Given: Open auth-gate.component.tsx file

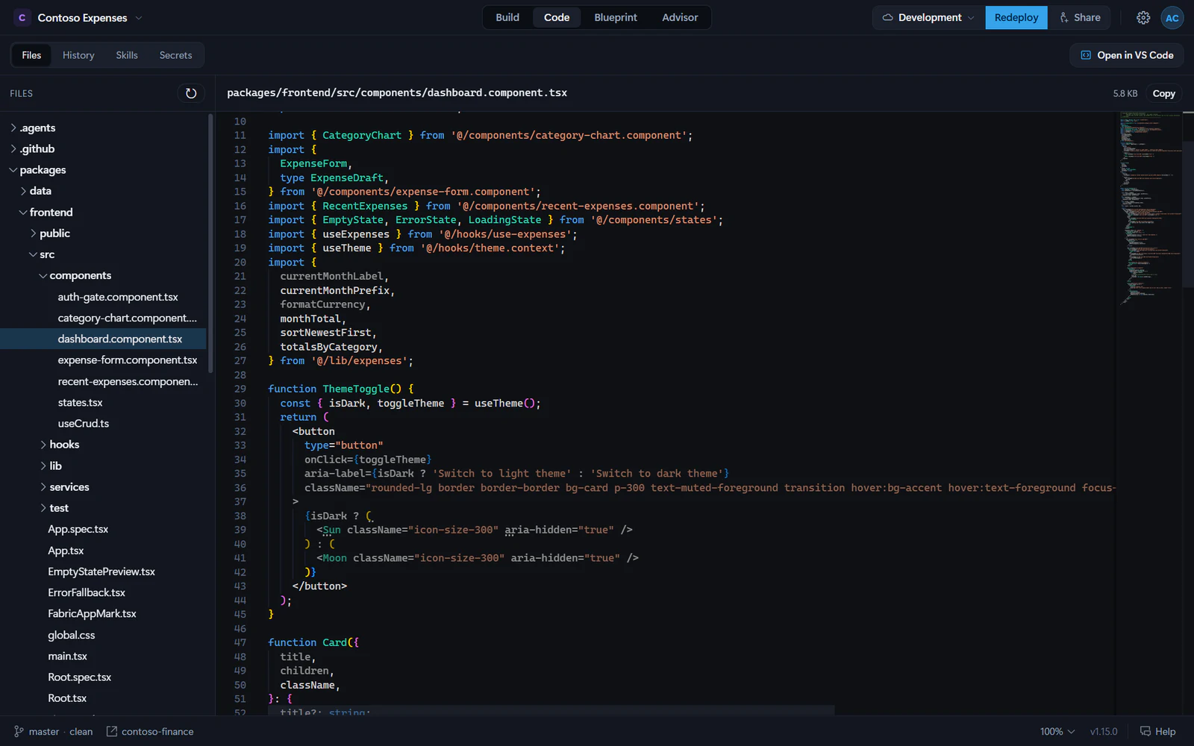Looking at the screenshot, I should (118, 297).
